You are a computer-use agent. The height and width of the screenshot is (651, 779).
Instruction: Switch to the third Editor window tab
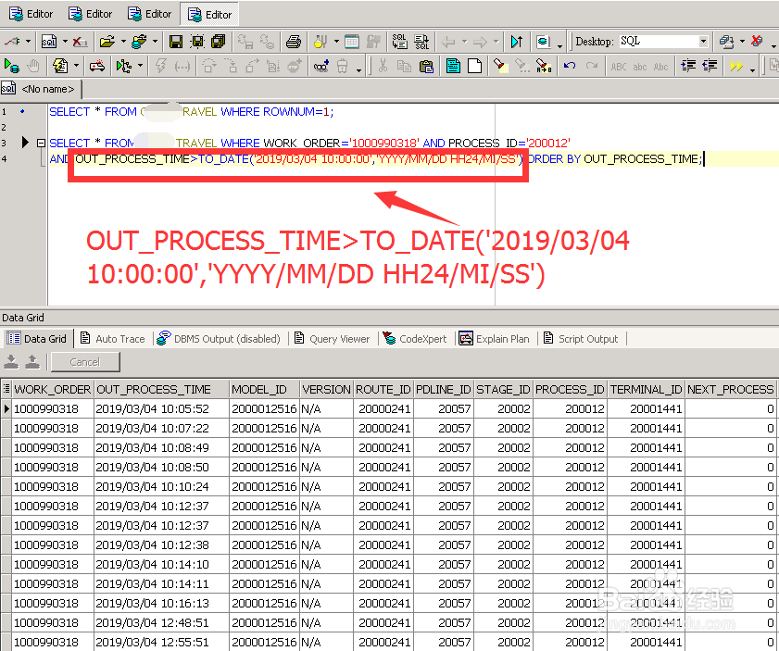point(149,14)
